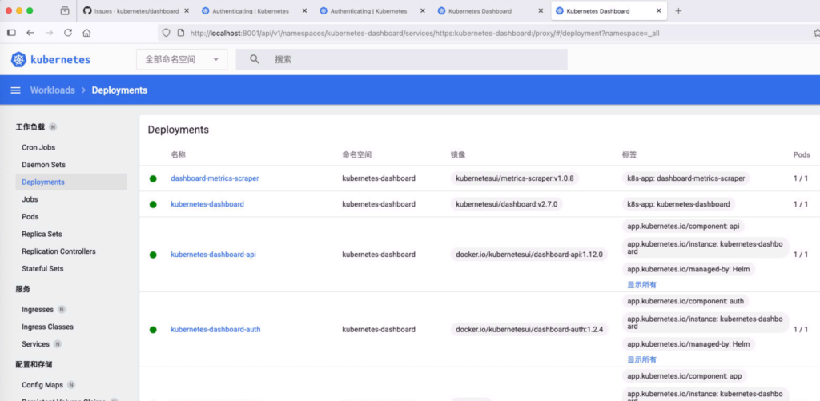The height and width of the screenshot is (401, 820).
Task: Click the Kubernetes logo icon
Action: [x=19, y=59]
